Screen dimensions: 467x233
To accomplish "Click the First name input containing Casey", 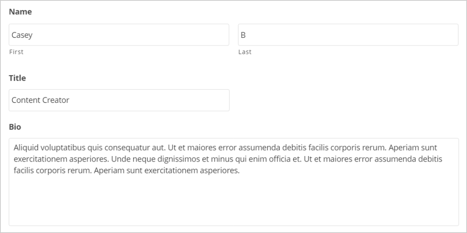I will click(x=119, y=35).
